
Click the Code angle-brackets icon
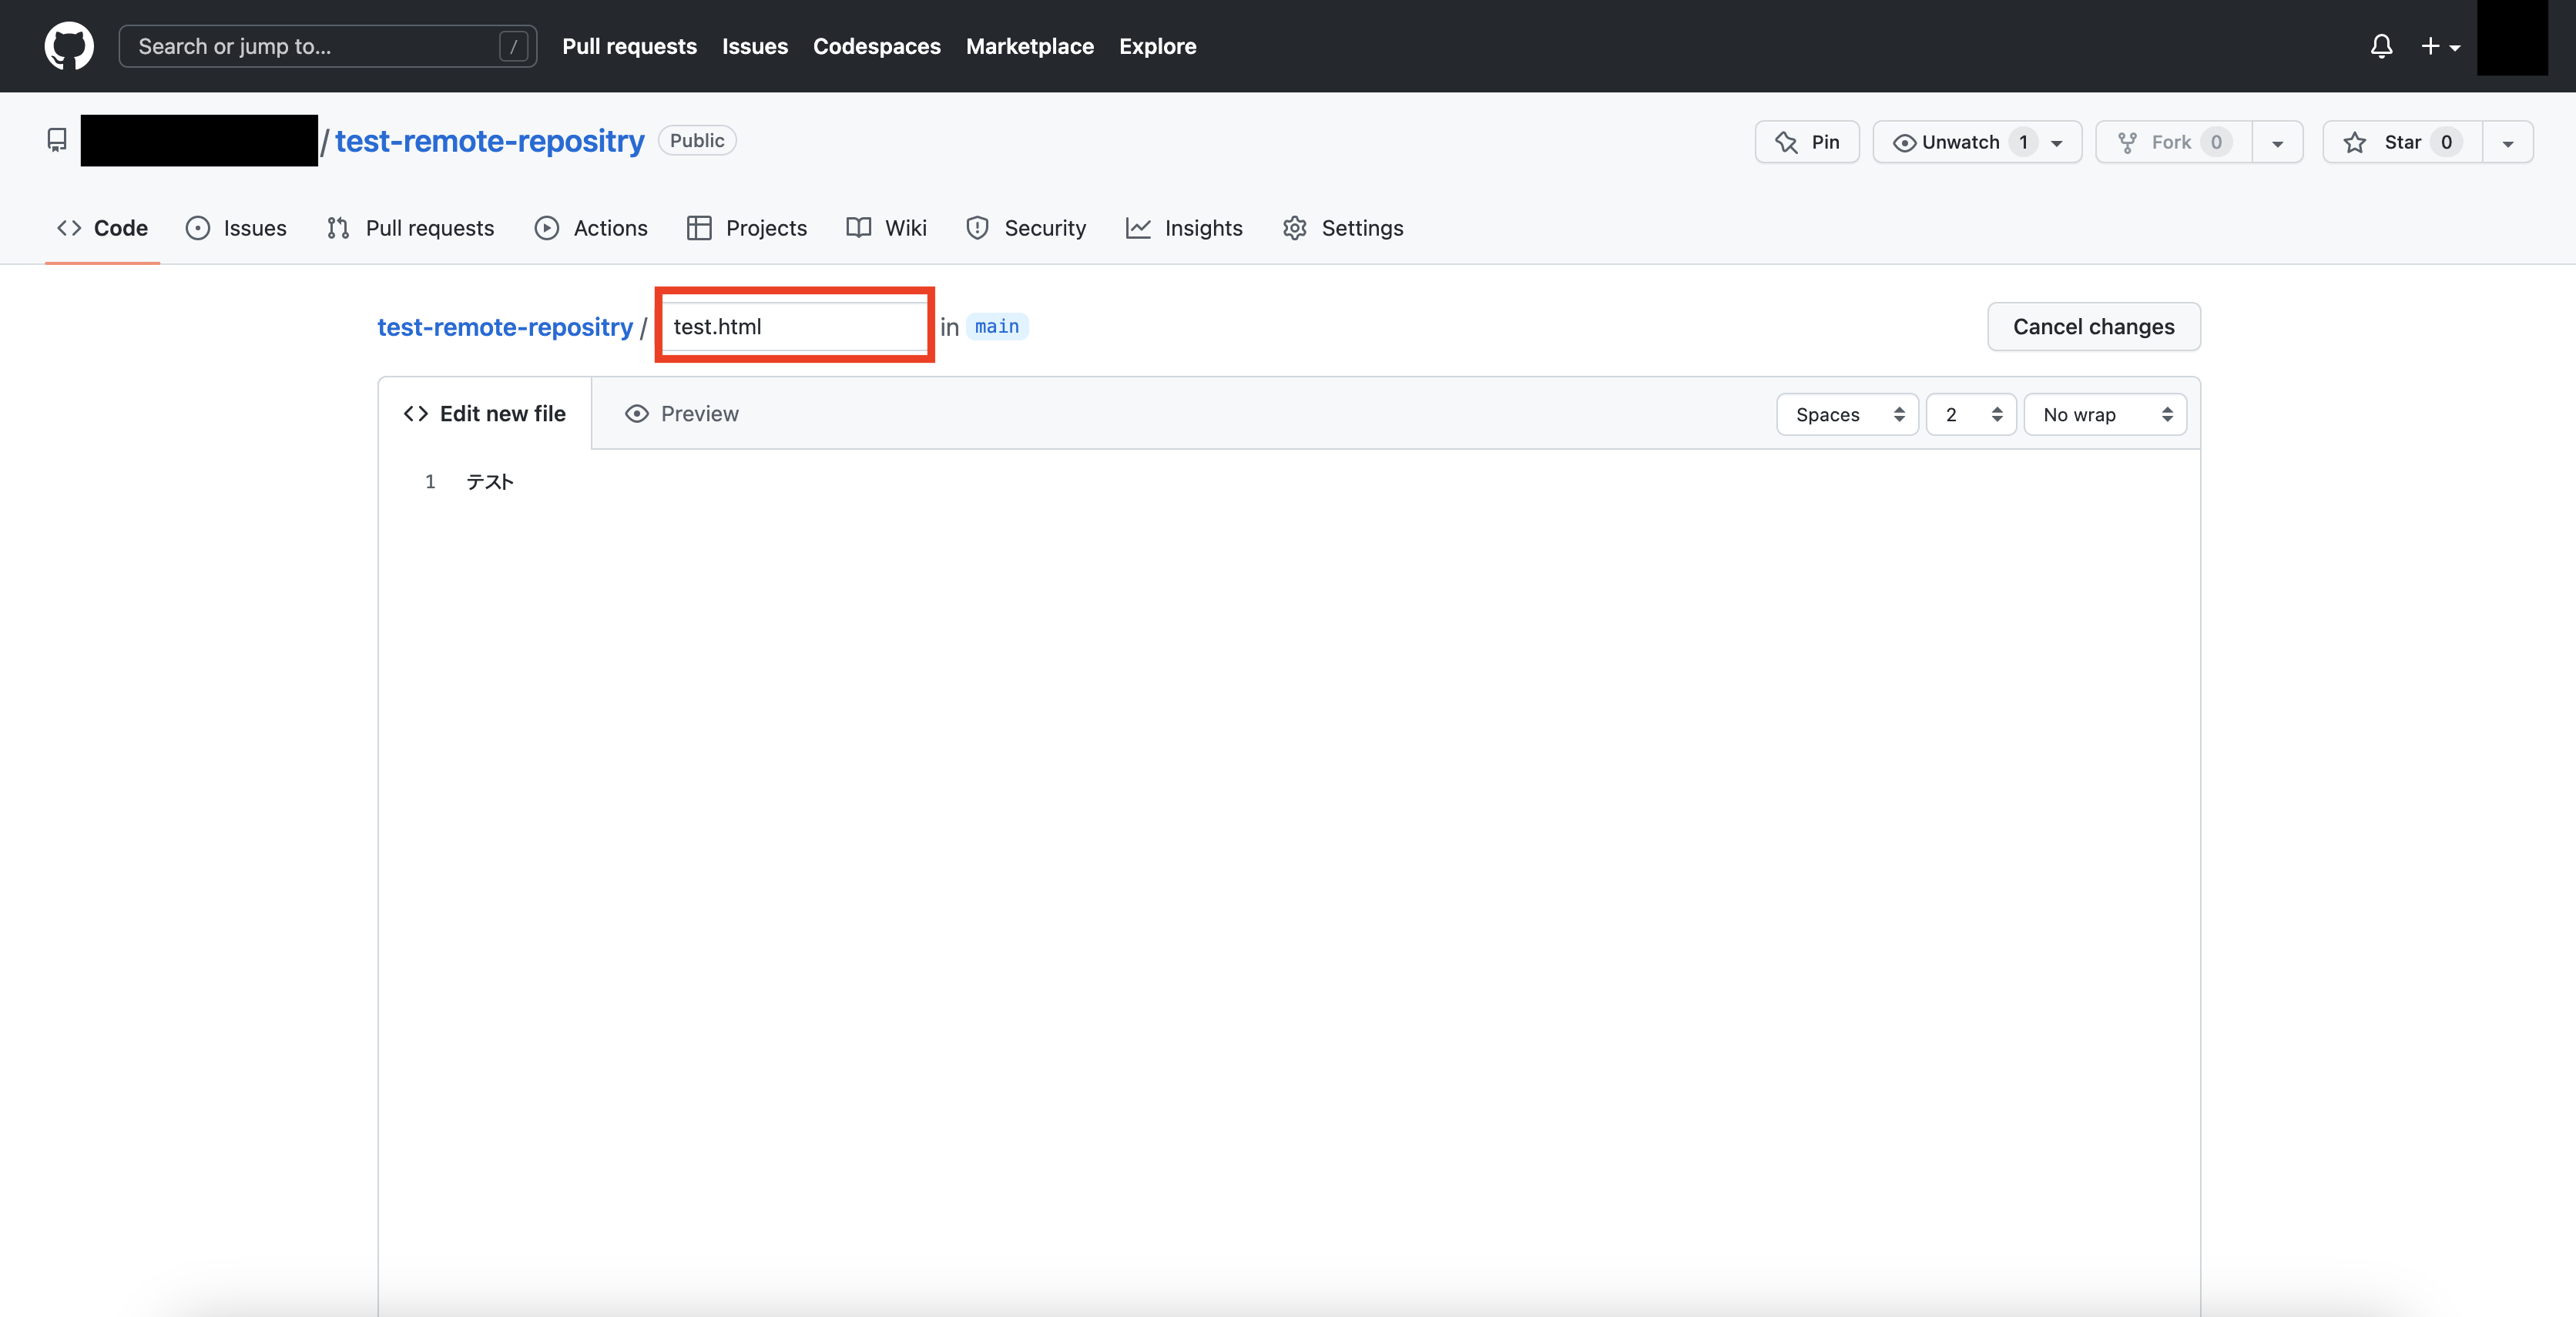69,228
